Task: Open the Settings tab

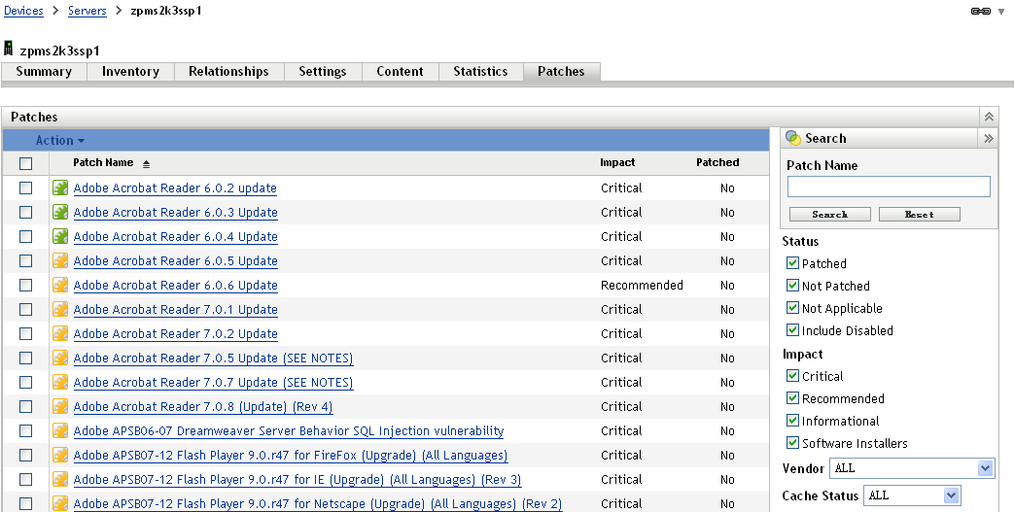Action: 323,72
